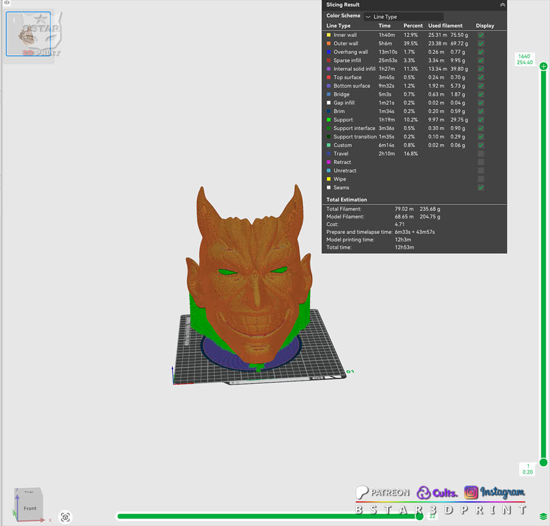Click the Overhang wall blue color swatch
The width and height of the screenshot is (550, 526).
pos(329,52)
